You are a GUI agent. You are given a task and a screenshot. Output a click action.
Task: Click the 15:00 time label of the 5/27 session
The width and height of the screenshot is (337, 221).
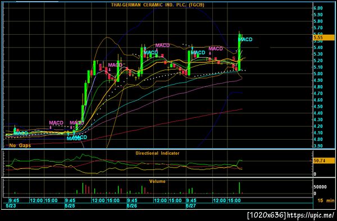tap(234, 201)
